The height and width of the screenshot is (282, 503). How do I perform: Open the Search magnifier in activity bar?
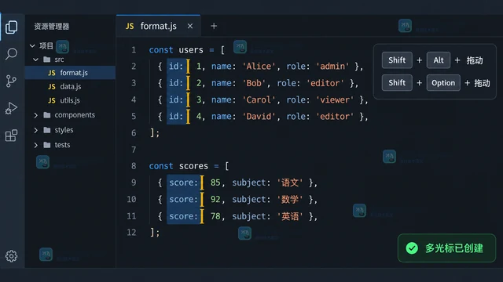pyautogui.click(x=11, y=54)
